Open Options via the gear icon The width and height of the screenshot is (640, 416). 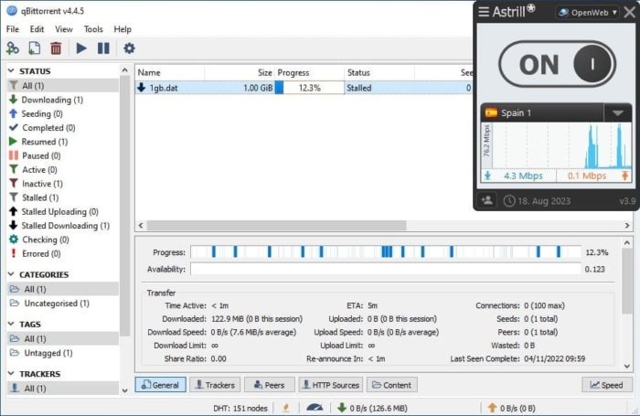129,48
